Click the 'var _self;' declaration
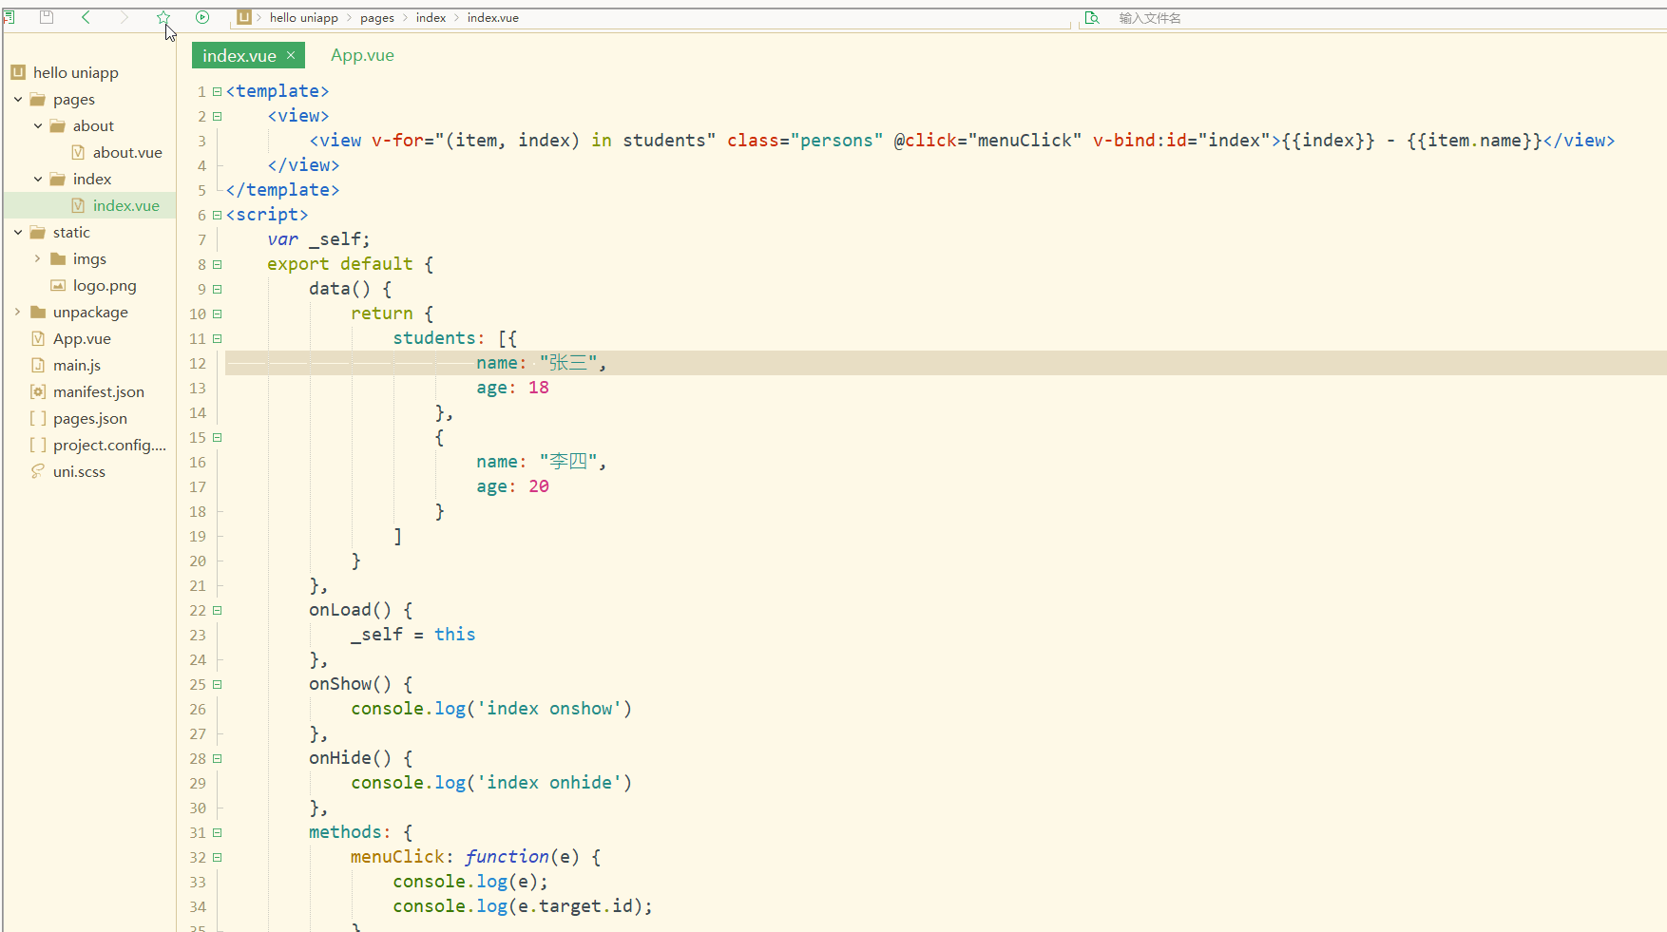This screenshot has height=932, width=1667. [x=318, y=239]
